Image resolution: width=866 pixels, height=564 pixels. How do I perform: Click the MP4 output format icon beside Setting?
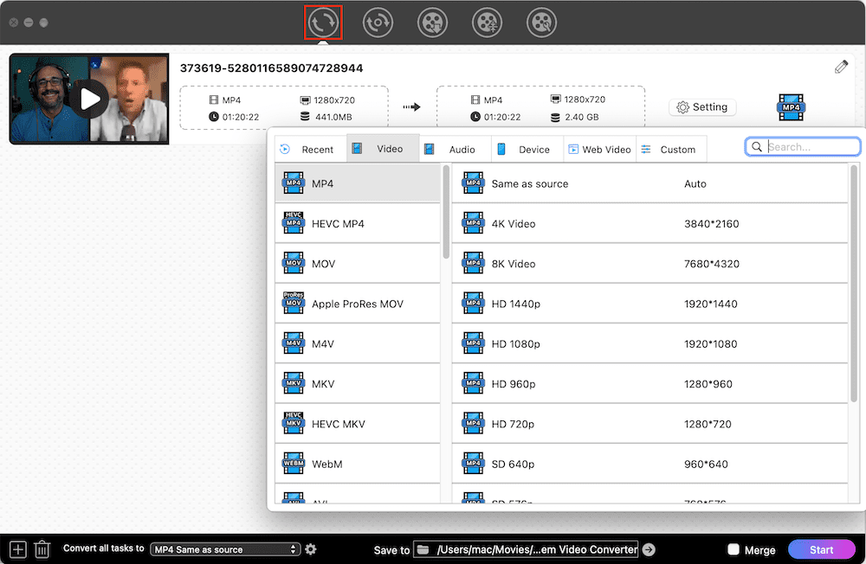(x=791, y=107)
